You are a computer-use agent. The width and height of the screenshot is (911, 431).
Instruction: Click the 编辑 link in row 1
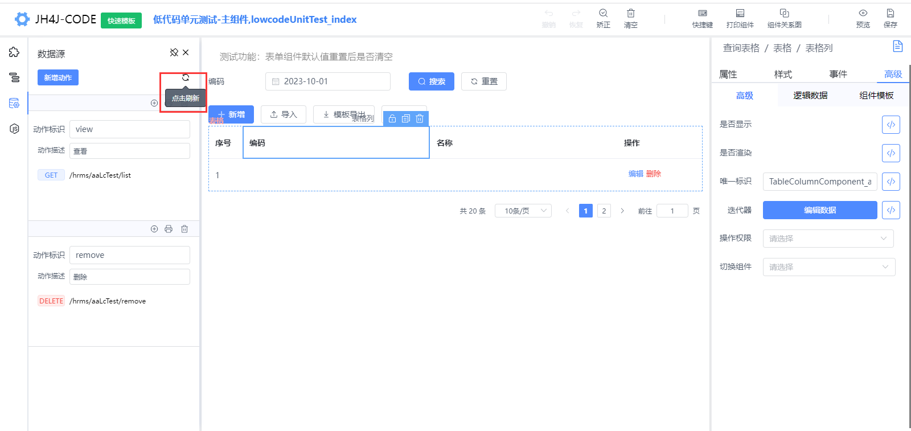[636, 174]
